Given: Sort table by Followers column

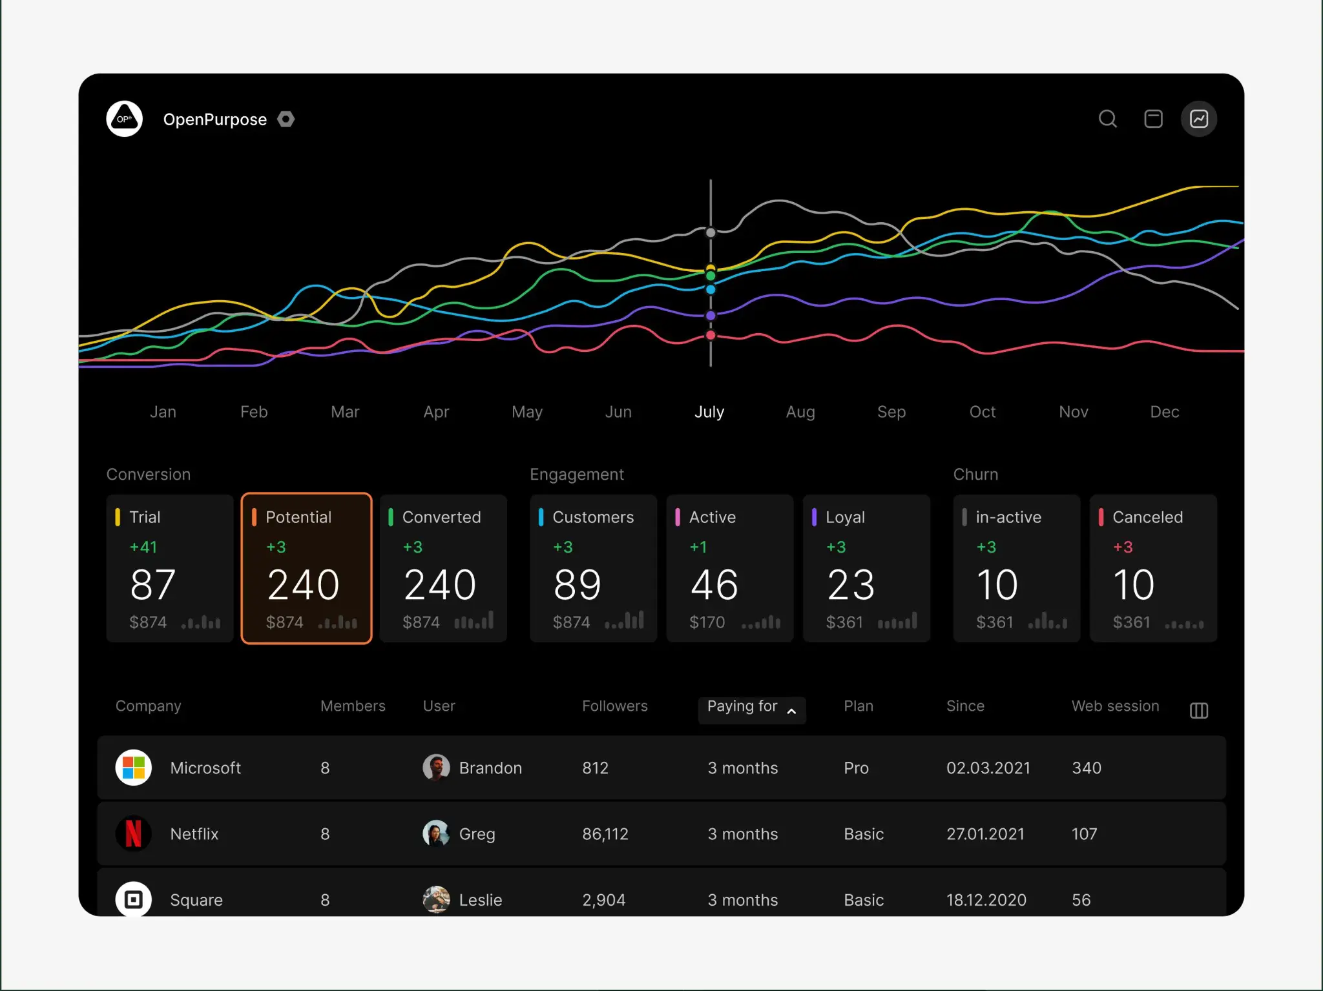Looking at the screenshot, I should click(x=614, y=706).
